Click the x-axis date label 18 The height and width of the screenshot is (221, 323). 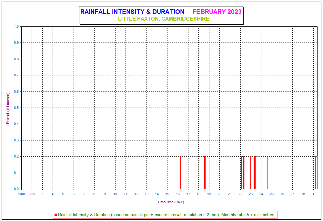coord(198,194)
